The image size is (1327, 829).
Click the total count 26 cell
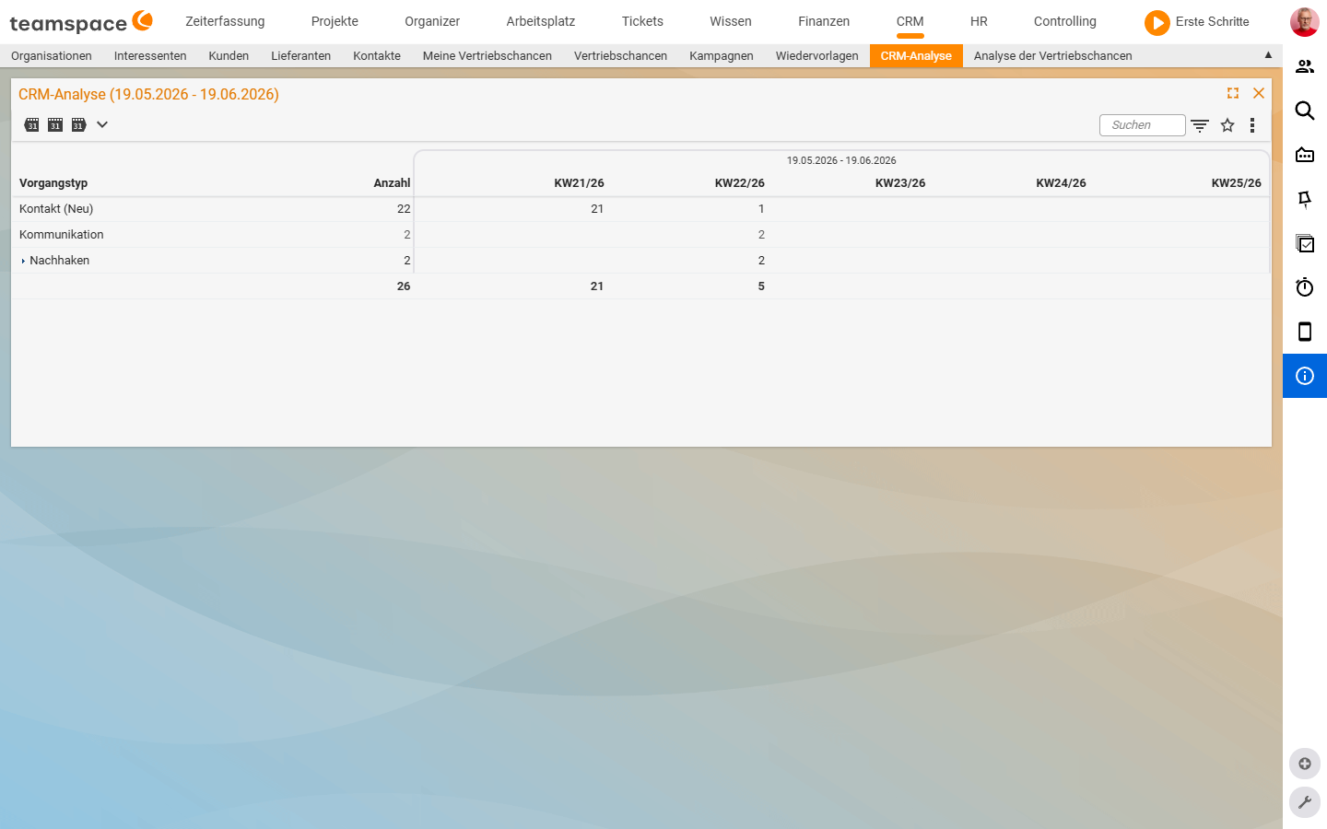pyautogui.click(x=404, y=286)
